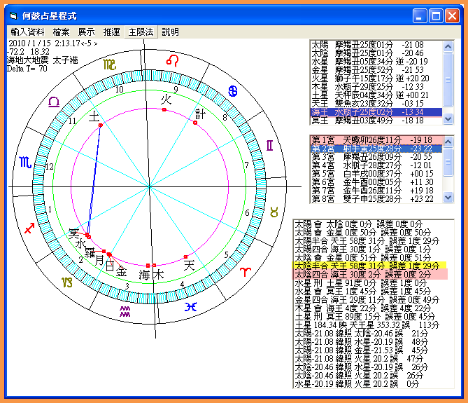Click the Virgo zodiac symbol
The width and height of the screenshot is (468, 403).
coord(110,64)
